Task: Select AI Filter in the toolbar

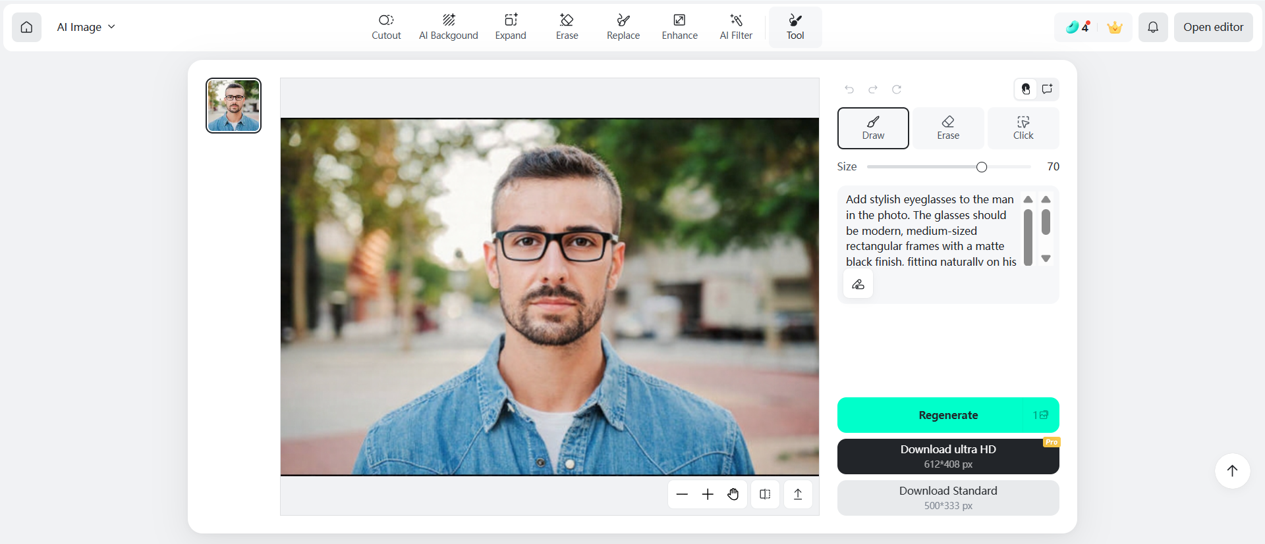Action: coord(736,27)
